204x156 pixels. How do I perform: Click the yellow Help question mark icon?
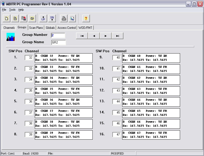(x=86, y=18)
